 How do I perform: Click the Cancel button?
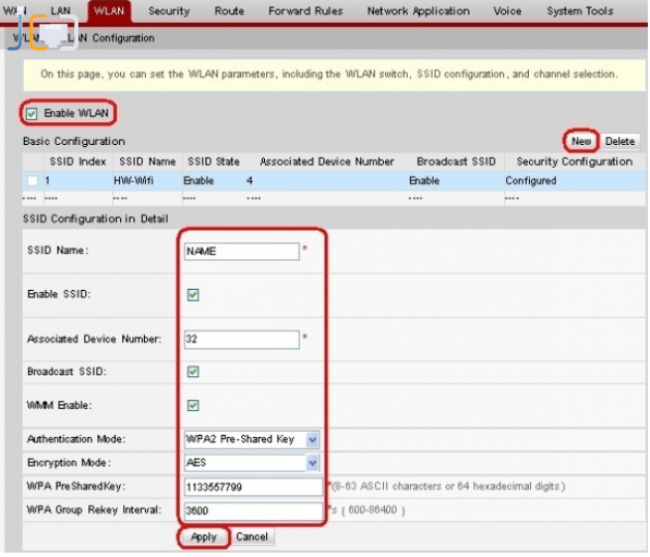pos(252,537)
